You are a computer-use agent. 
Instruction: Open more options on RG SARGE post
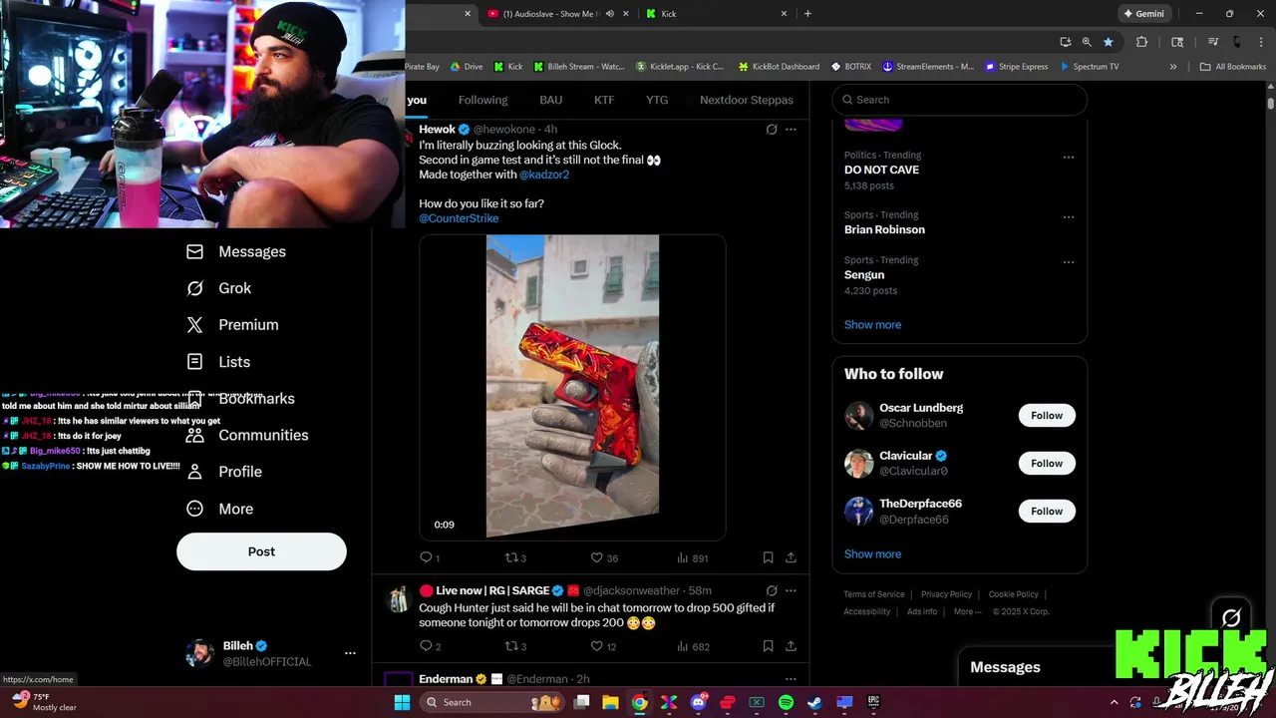[791, 590]
